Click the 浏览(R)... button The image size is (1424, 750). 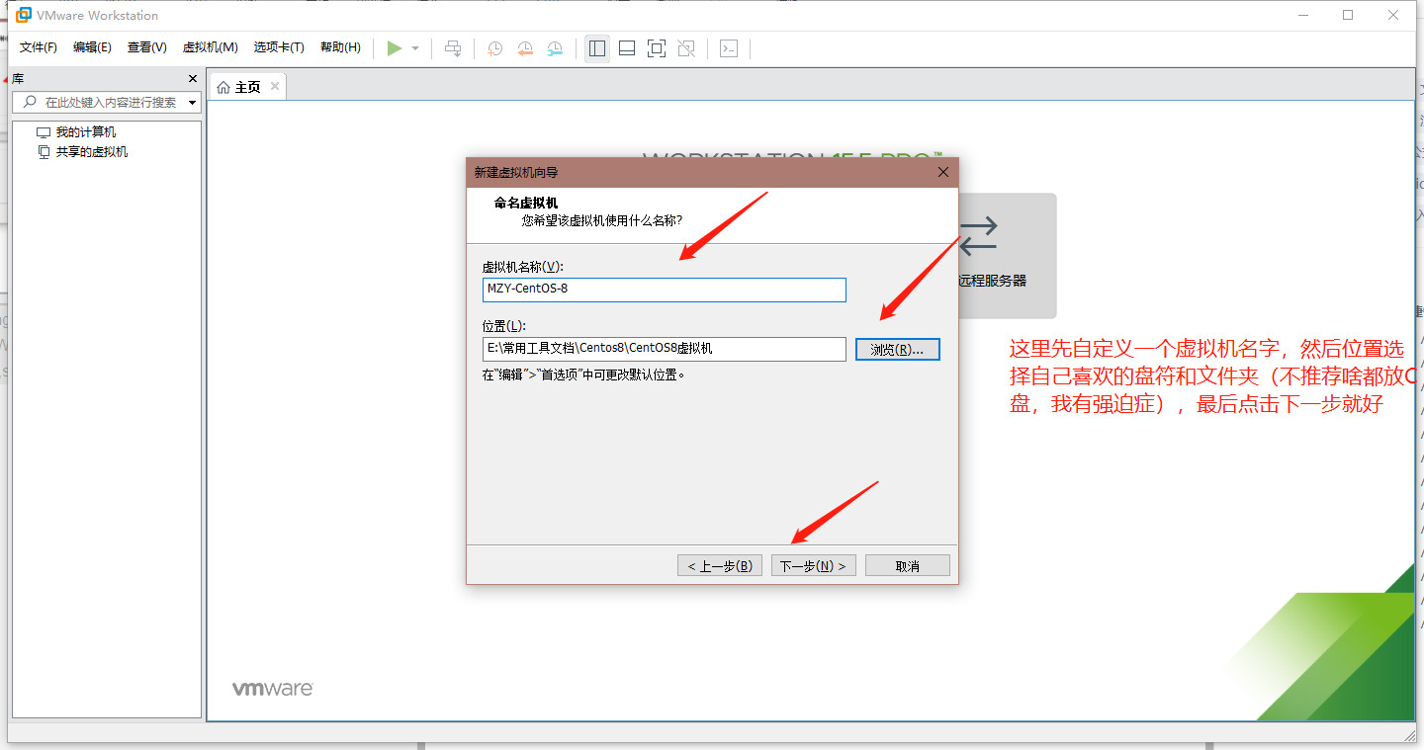coord(897,350)
